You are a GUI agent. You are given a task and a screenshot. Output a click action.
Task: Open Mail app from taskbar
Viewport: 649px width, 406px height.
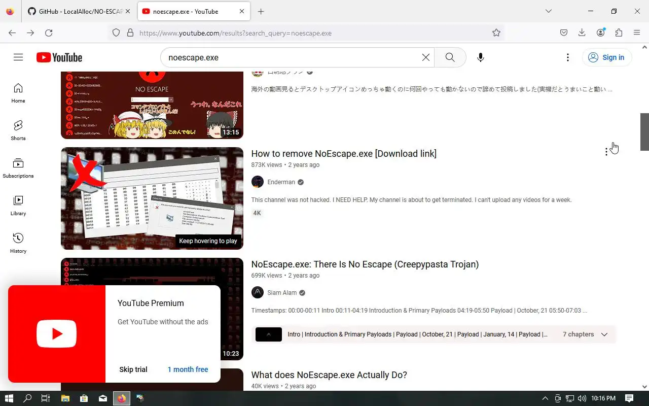[103, 398]
